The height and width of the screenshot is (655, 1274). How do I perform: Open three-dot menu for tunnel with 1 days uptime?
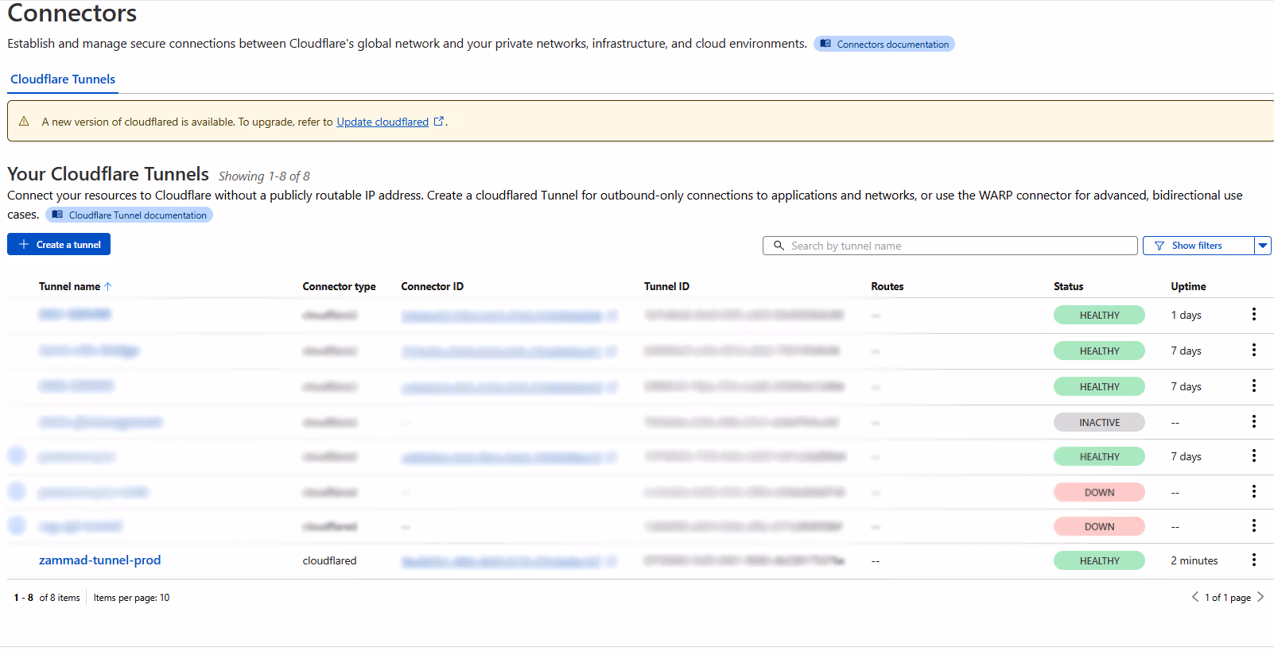pos(1253,315)
